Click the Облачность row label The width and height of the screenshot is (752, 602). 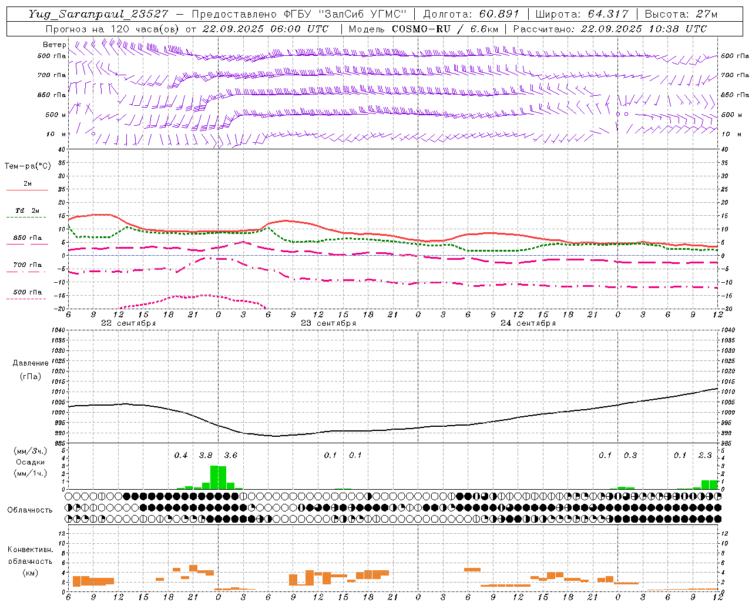tap(30, 510)
